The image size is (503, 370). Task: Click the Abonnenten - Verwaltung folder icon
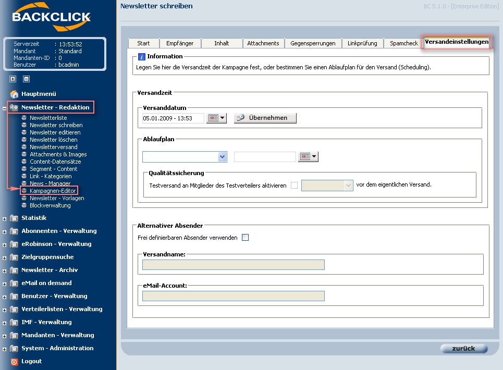click(14, 231)
